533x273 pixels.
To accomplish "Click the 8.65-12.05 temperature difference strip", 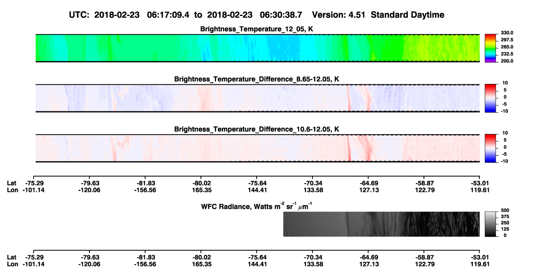I will click(258, 98).
